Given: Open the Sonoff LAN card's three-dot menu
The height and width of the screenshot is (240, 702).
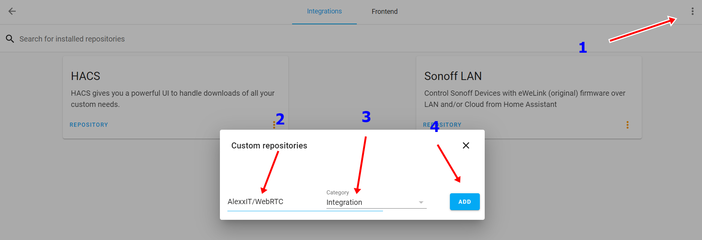Looking at the screenshot, I should tap(627, 125).
